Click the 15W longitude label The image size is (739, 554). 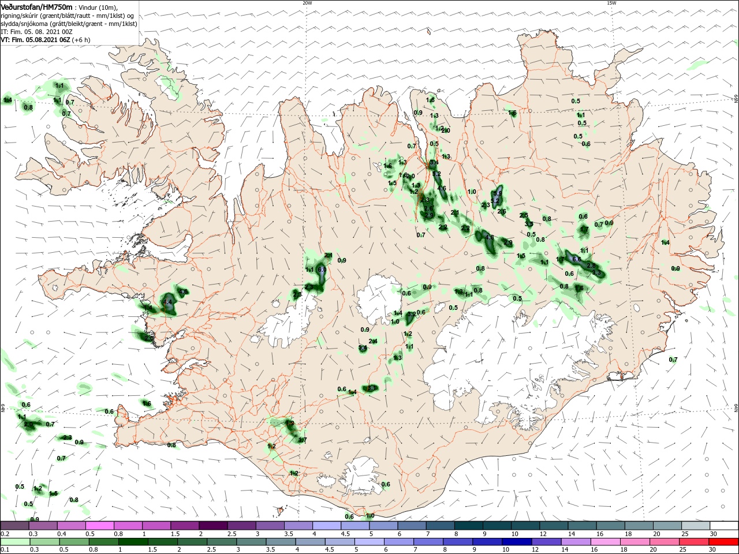(x=611, y=3)
